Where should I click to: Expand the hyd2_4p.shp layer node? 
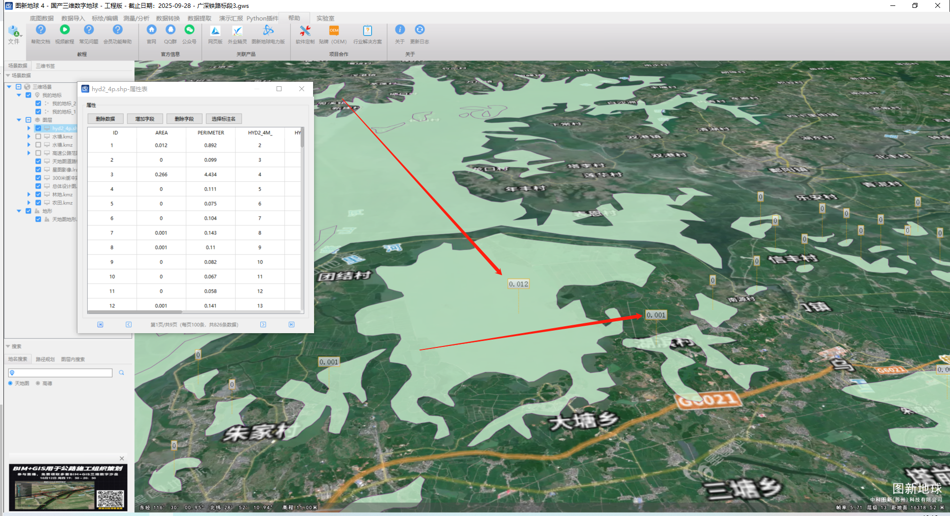tap(29, 128)
